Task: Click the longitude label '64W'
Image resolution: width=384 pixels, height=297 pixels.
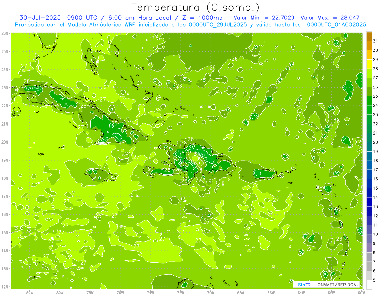Action: click(301, 293)
